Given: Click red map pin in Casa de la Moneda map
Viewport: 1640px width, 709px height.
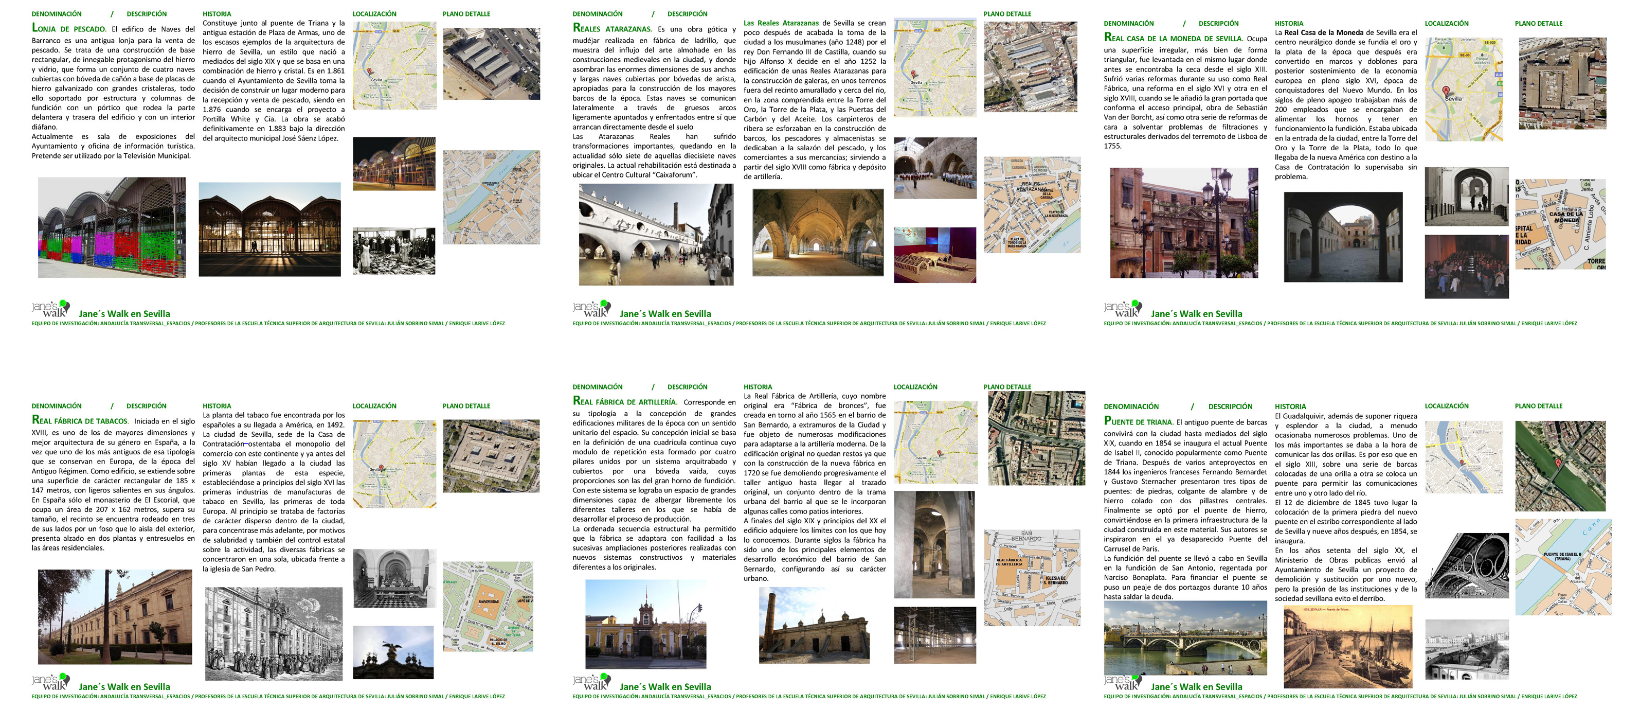Looking at the screenshot, I should tap(1446, 91).
